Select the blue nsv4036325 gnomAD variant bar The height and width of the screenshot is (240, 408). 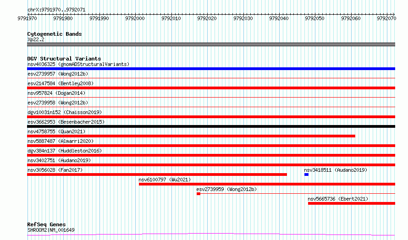click(x=211, y=69)
